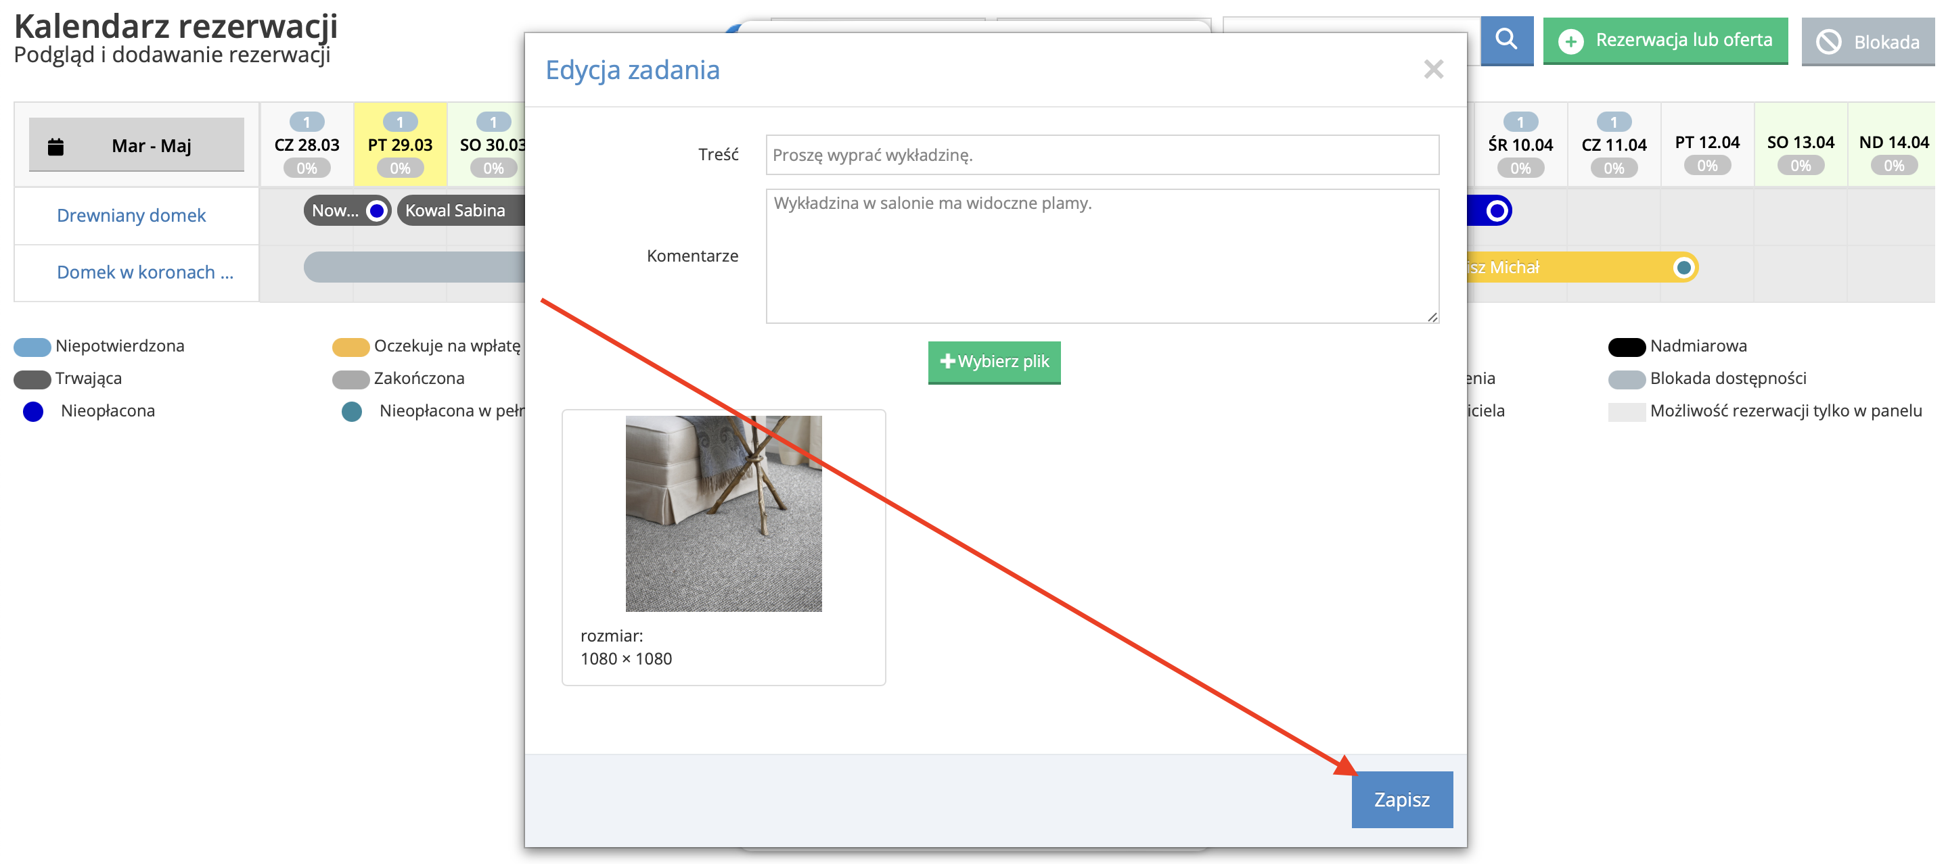Select the yellow Michał reservation bar

click(x=1581, y=267)
